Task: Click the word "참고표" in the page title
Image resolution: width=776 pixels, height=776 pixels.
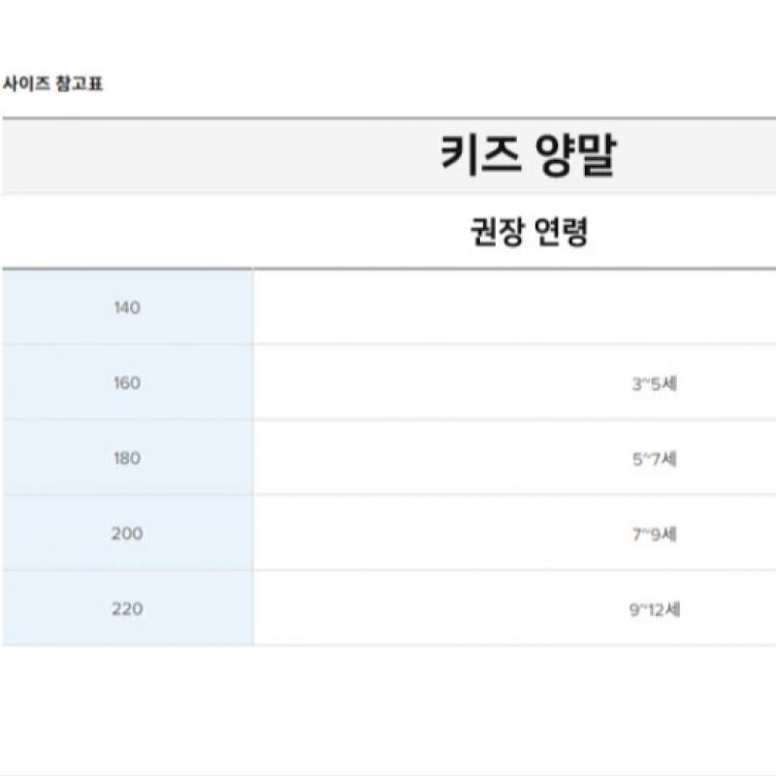Action: tap(80, 83)
